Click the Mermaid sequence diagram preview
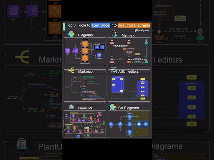The width and height of the screenshot is (214, 160). (129, 51)
